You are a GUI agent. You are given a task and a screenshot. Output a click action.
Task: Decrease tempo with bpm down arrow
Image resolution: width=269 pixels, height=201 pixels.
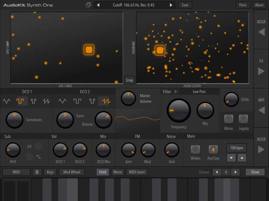(x=231, y=158)
